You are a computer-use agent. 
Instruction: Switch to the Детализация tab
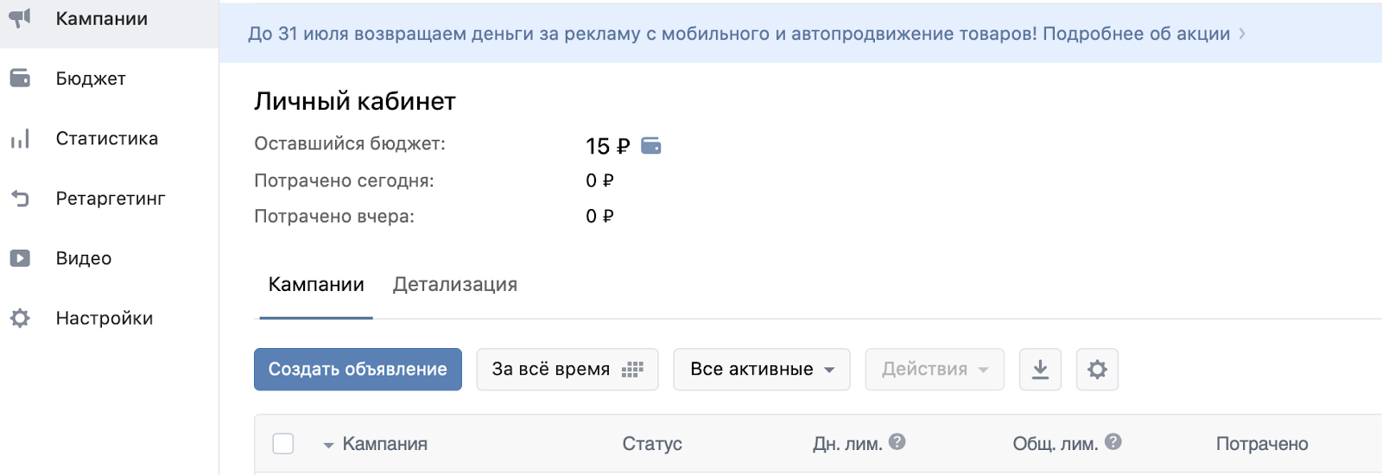click(455, 285)
